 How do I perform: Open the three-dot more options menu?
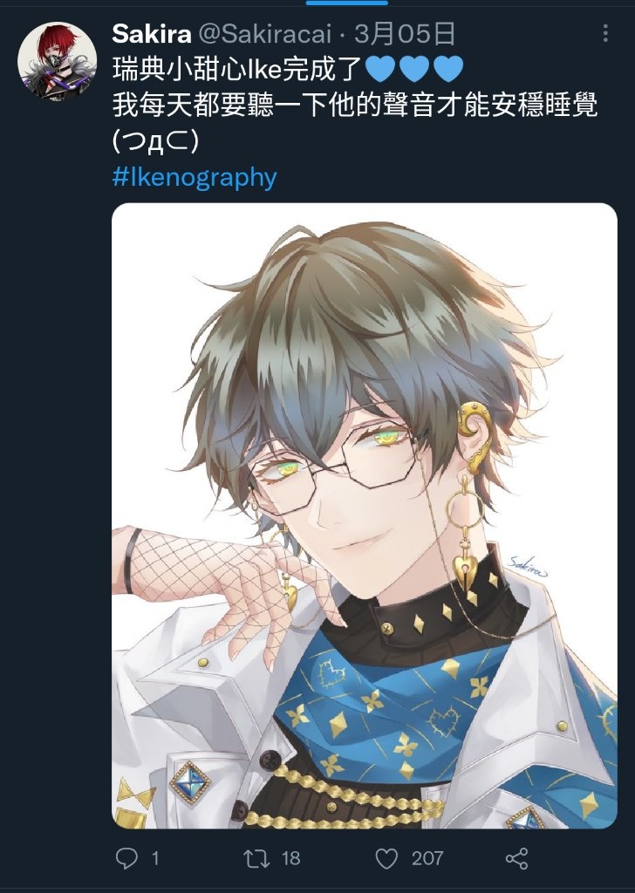click(605, 33)
